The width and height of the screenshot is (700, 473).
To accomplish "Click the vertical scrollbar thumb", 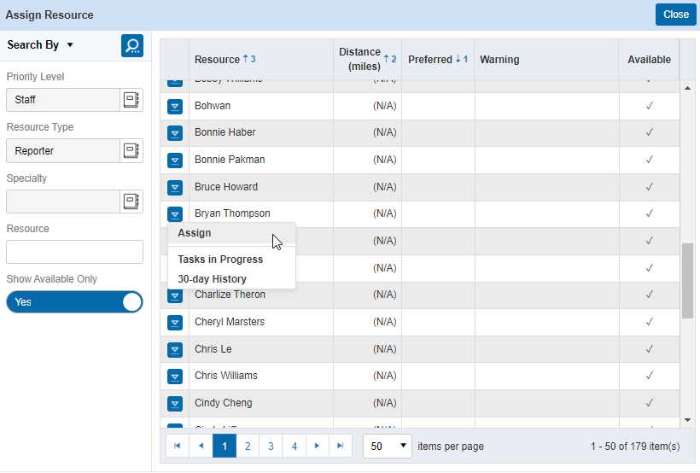I will click(x=688, y=280).
